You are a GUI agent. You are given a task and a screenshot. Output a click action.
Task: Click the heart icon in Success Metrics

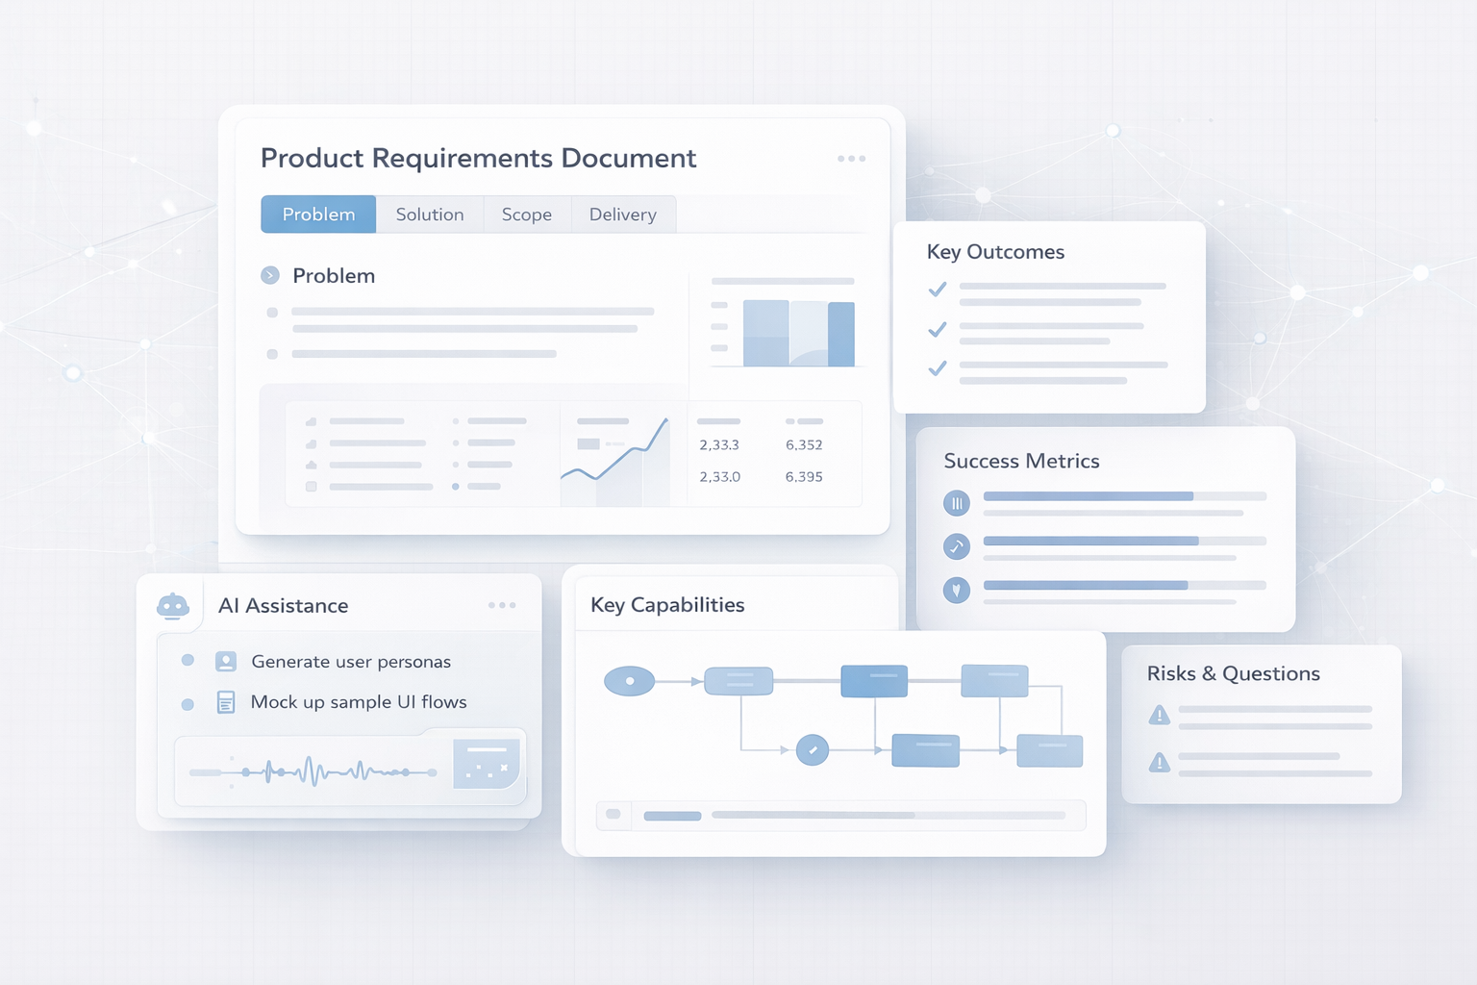point(956,590)
